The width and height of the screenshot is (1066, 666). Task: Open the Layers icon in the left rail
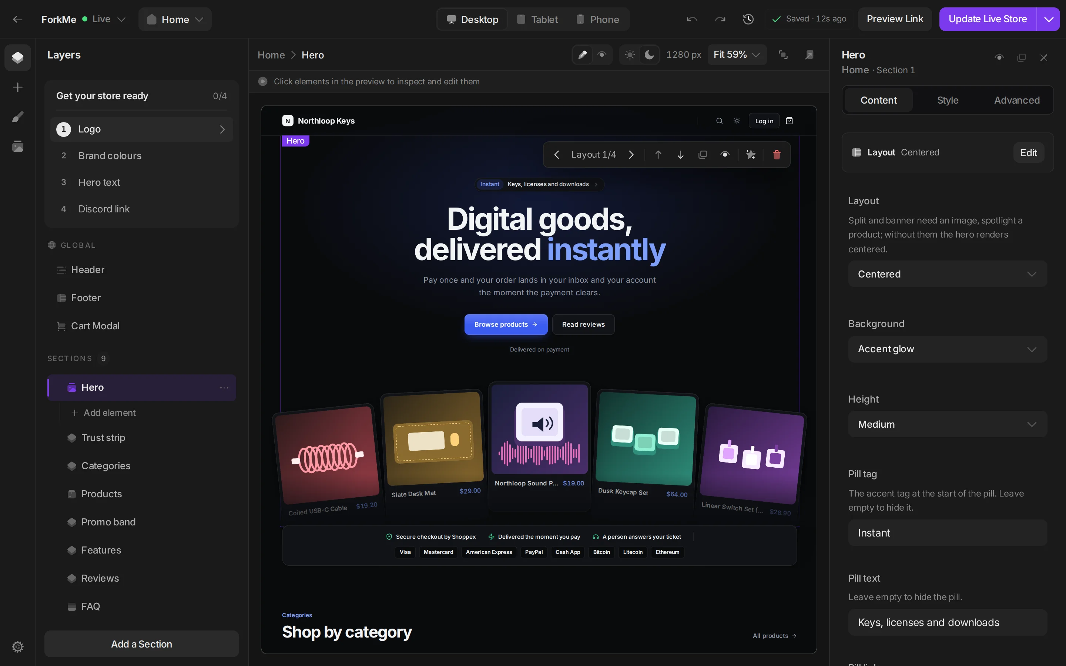pyautogui.click(x=18, y=57)
